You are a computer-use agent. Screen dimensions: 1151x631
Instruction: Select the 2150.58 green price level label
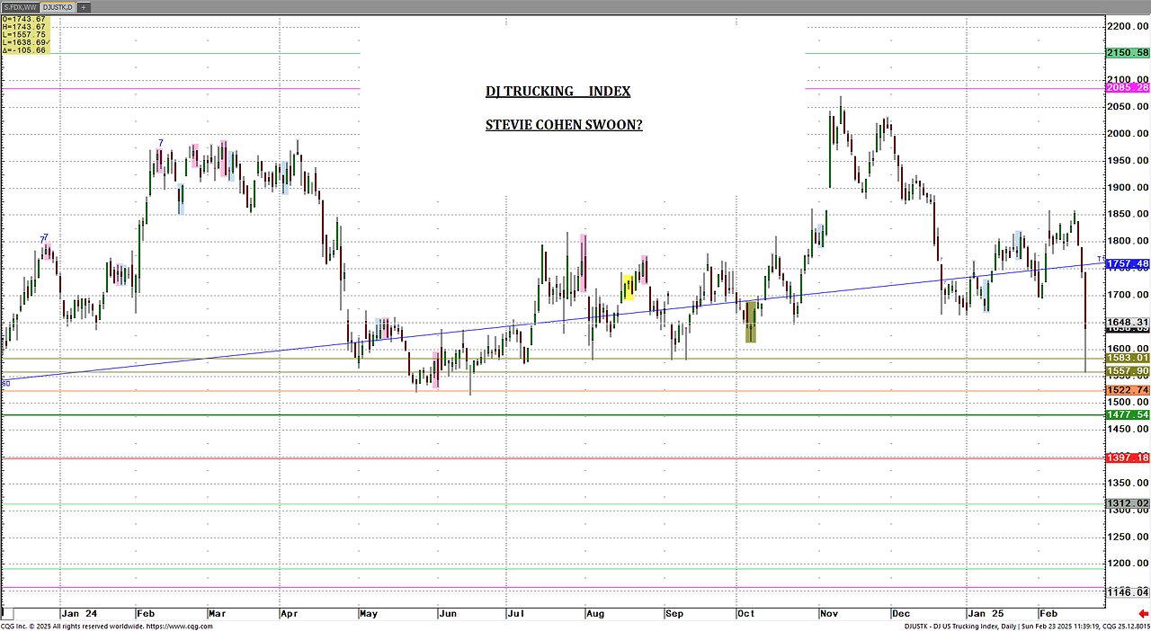[x=1128, y=53]
